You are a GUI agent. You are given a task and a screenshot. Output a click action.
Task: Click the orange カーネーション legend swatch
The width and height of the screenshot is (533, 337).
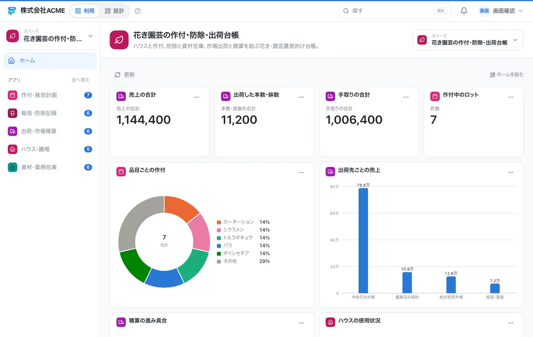pyautogui.click(x=219, y=222)
